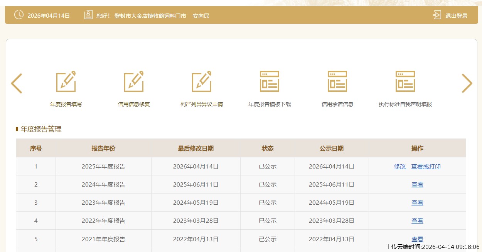
Task: View the 2022年年度报告 via 查看
Action: pos(417,221)
